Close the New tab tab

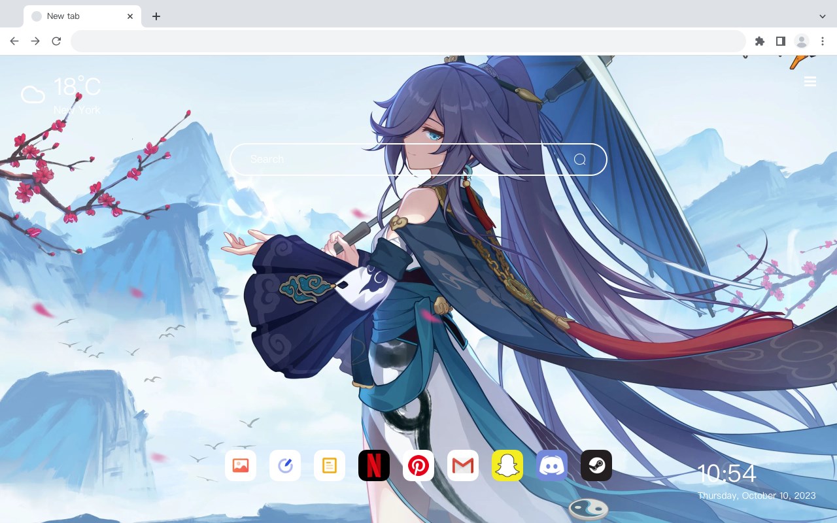pos(130,16)
